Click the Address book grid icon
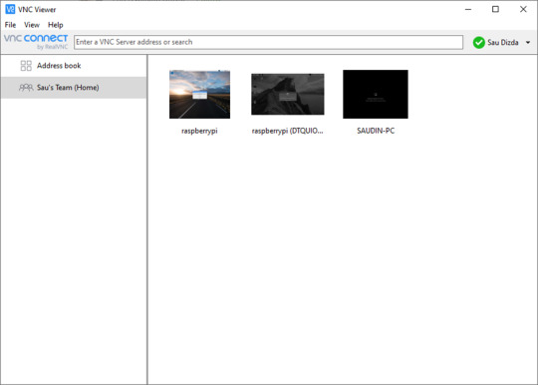The width and height of the screenshot is (538, 385). (x=26, y=66)
